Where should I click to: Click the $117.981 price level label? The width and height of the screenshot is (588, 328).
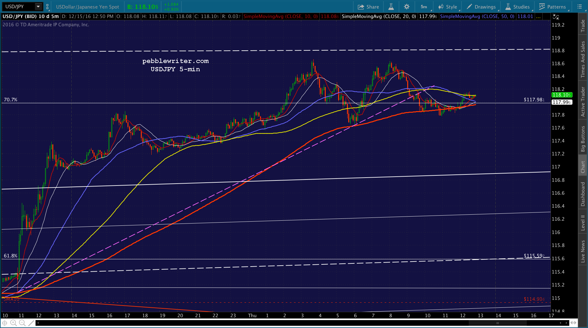pyautogui.click(x=534, y=100)
